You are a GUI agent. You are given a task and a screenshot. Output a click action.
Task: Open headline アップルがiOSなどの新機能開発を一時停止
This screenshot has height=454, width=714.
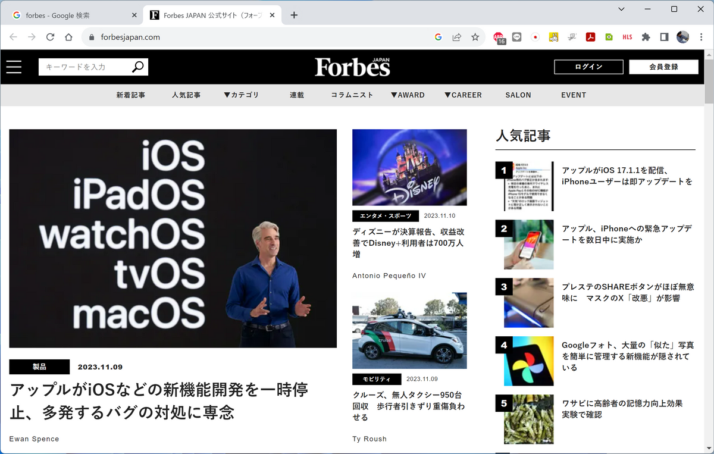(159, 400)
